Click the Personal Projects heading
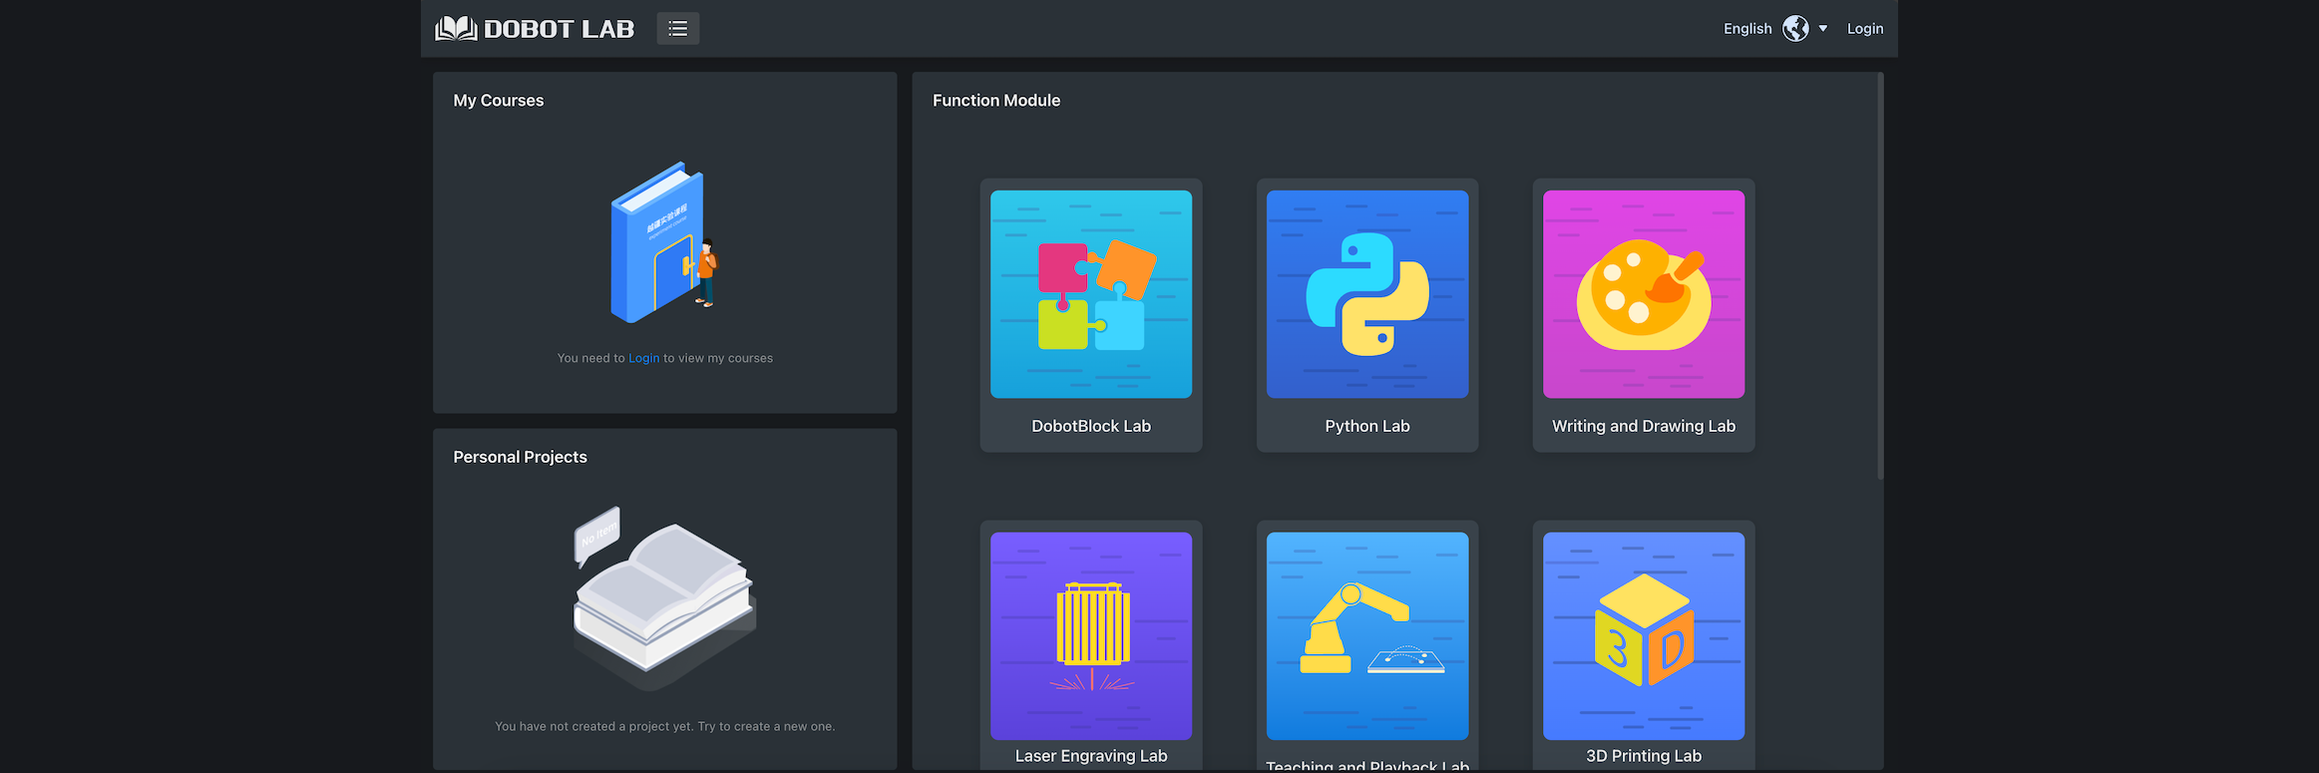Viewport: 2319px width, 773px height. click(x=520, y=457)
